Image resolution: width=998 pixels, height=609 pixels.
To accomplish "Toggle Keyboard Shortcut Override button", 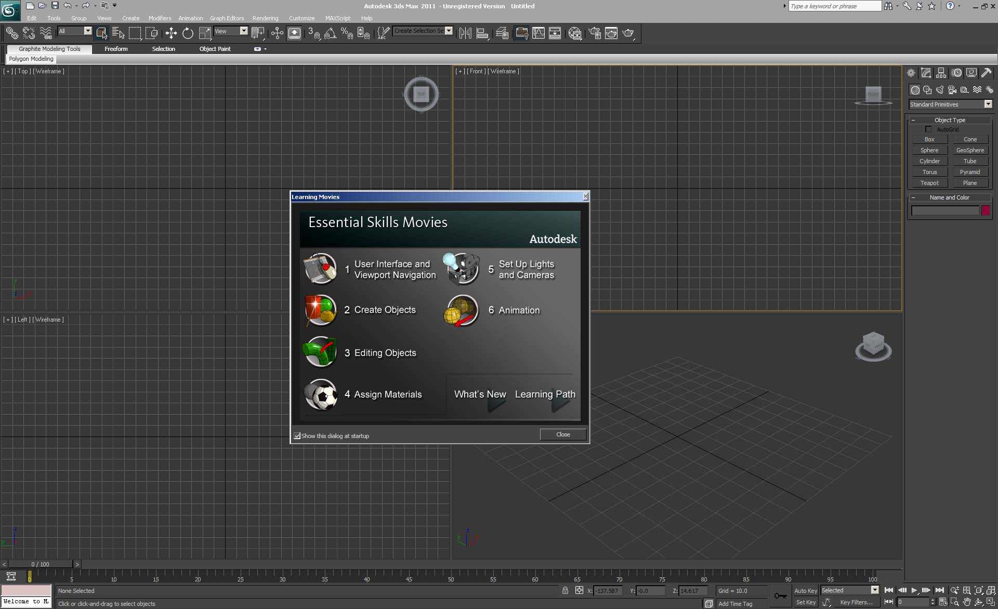I will coord(294,33).
